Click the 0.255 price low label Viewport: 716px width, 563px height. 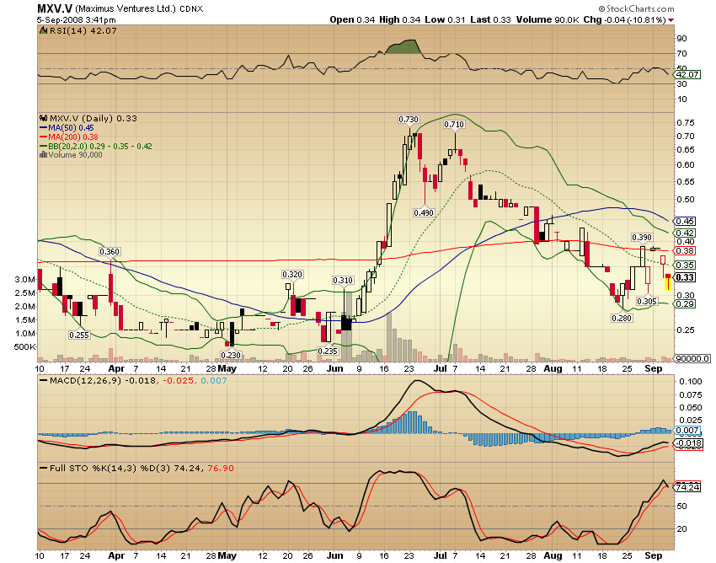[x=79, y=335]
